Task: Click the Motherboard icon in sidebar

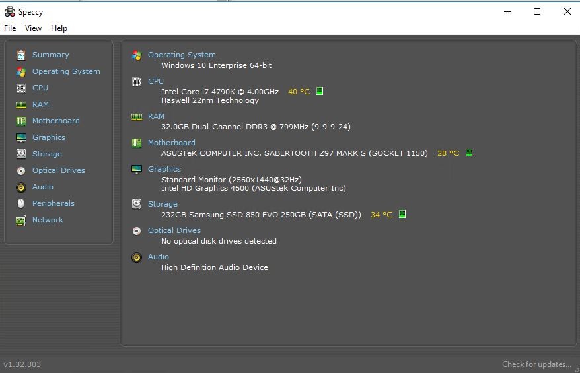Action: (x=21, y=121)
